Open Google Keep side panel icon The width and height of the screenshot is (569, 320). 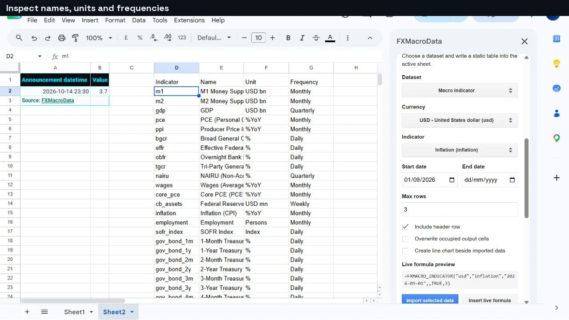557,64
